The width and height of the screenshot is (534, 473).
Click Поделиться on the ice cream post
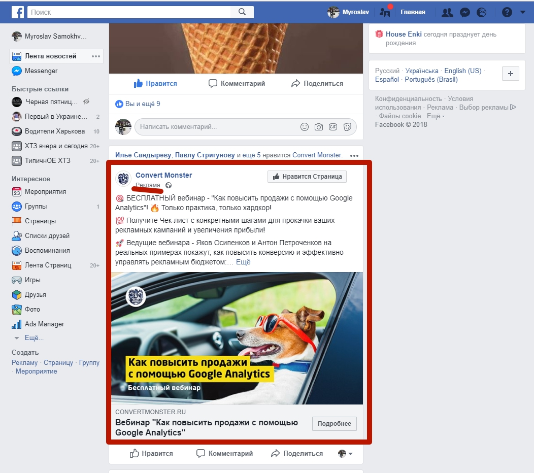pos(317,83)
